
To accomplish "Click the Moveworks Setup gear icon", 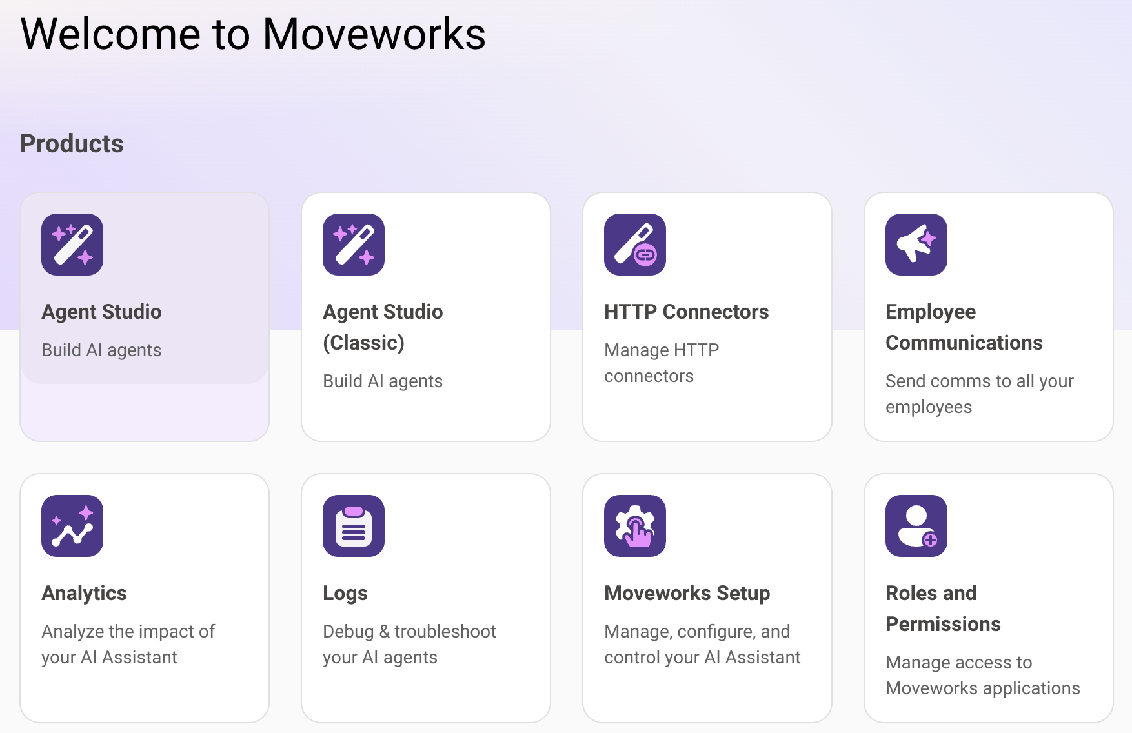I will (635, 526).
